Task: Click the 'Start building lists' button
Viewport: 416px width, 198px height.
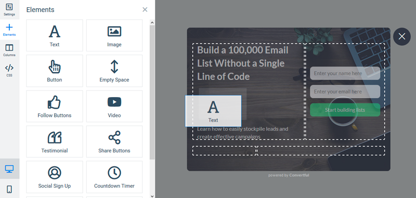Action: point(345,110)
